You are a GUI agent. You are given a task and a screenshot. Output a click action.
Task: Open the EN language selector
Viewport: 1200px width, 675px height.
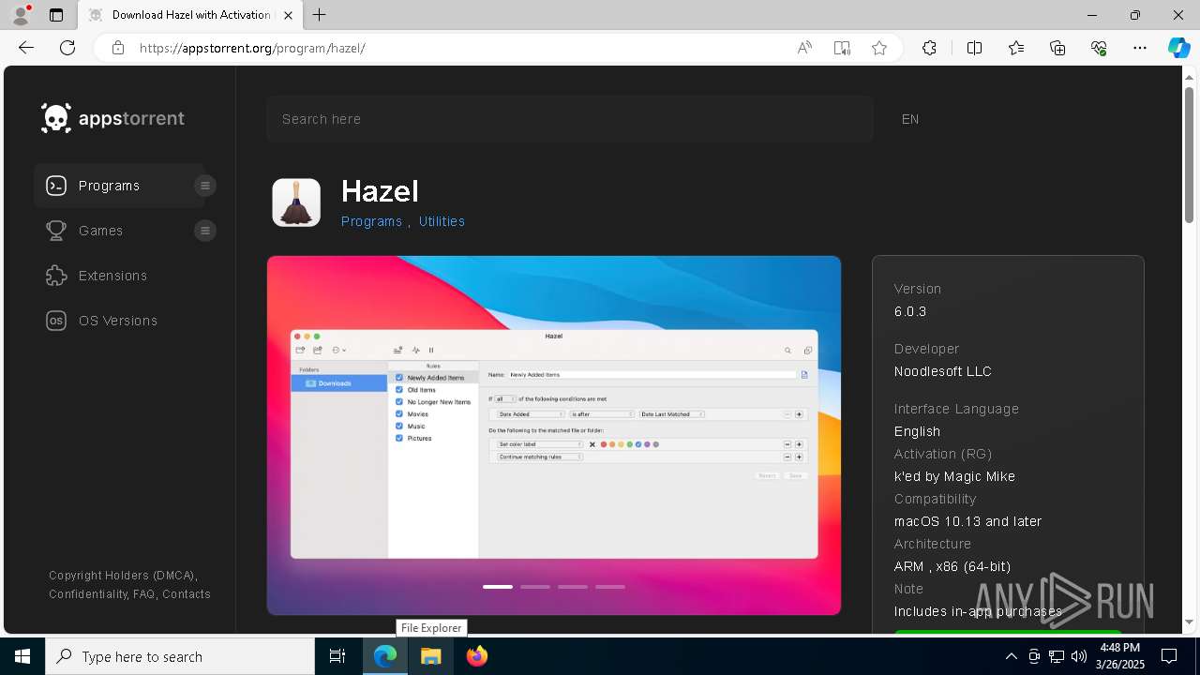point(910,119)
